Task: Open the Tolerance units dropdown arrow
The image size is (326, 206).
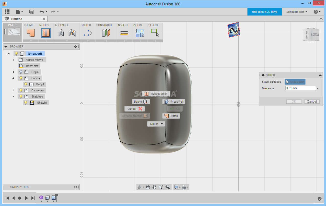Action: [317, 89]
